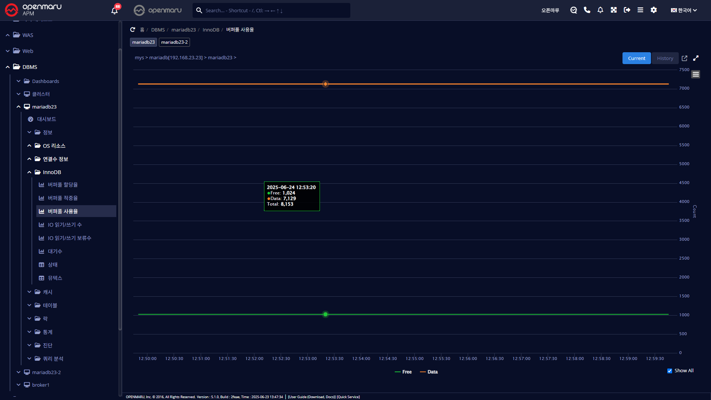Open the header list menu icon
711x400 pixels.
pyautogui.click(x=640, y=10)
